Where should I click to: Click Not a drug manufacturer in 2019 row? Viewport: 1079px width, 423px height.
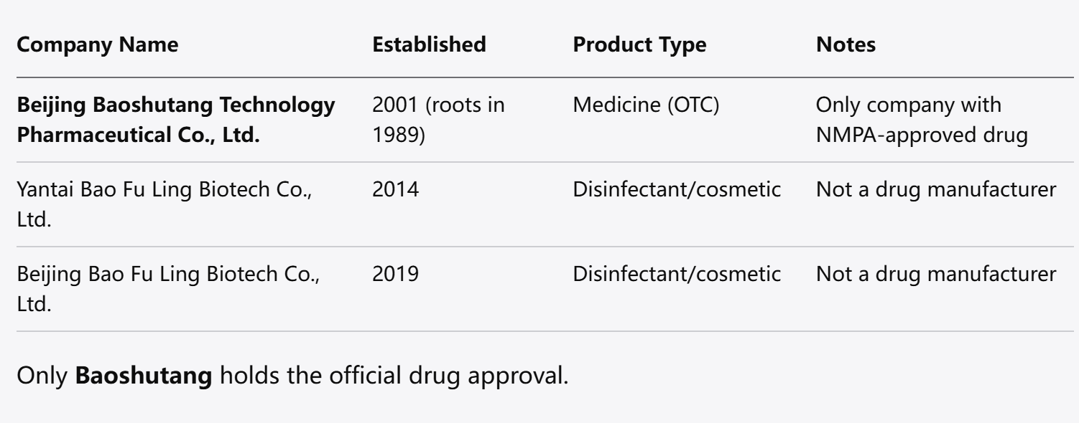point(937,275)
